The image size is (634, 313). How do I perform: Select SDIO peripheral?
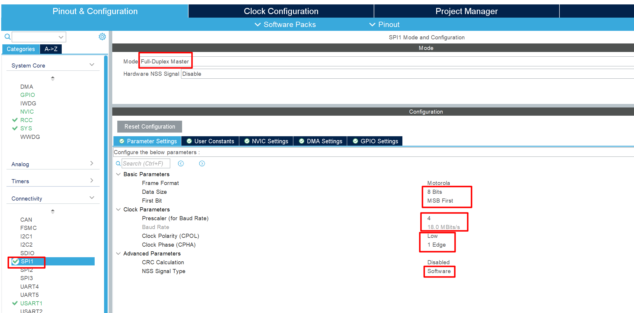point(27,253)
